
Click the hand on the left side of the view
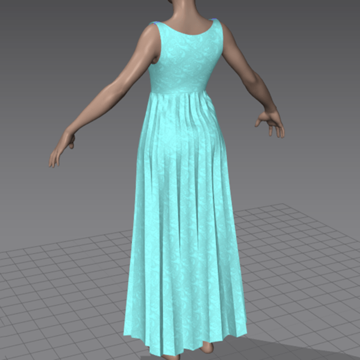coord(60,151)
